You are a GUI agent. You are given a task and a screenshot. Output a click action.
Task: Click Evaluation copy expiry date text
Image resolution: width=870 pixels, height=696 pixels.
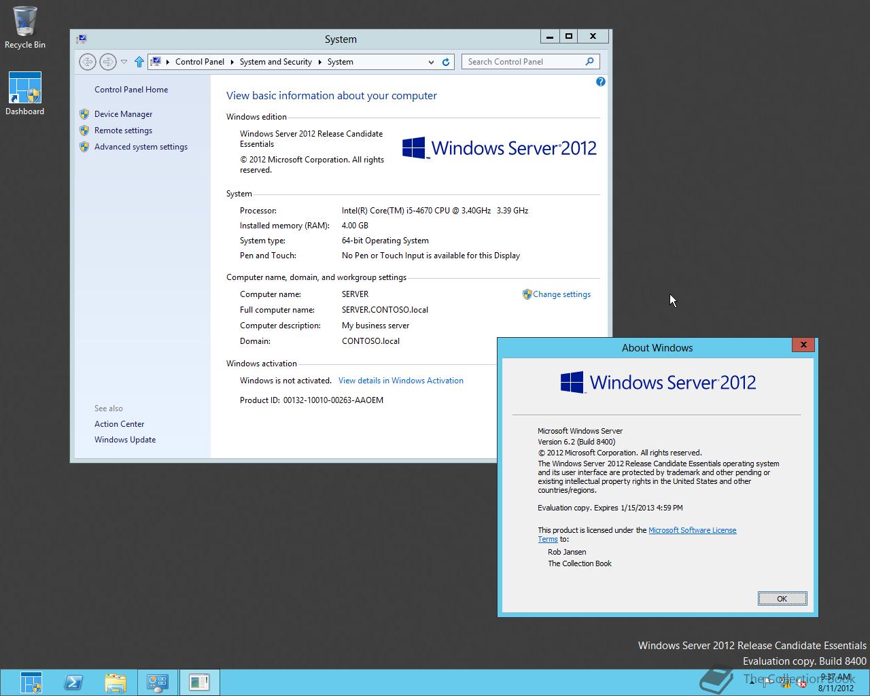610,508
